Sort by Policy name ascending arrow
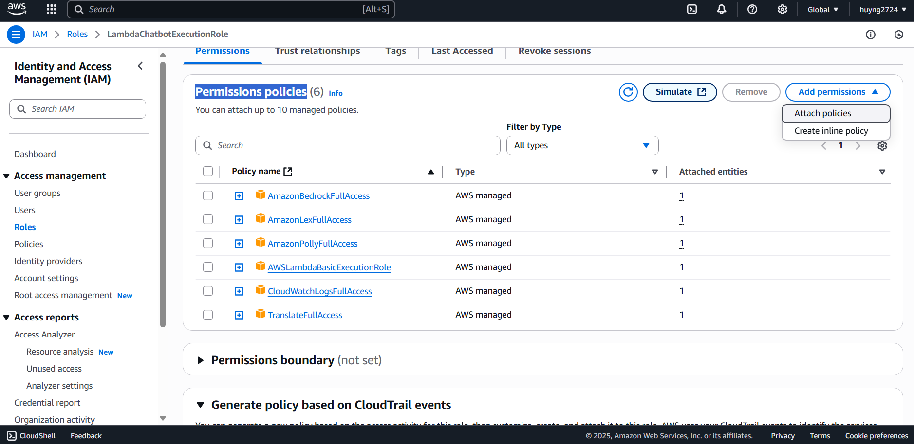Viewport: 914px width, 444px height. point(431,172)
